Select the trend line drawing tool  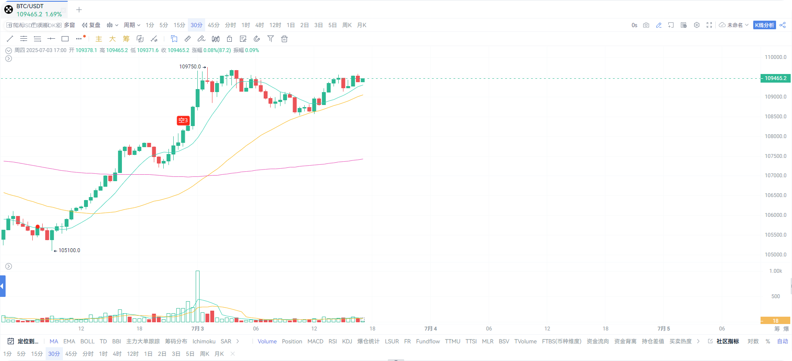pyautogui.click(x=10, y=39)
